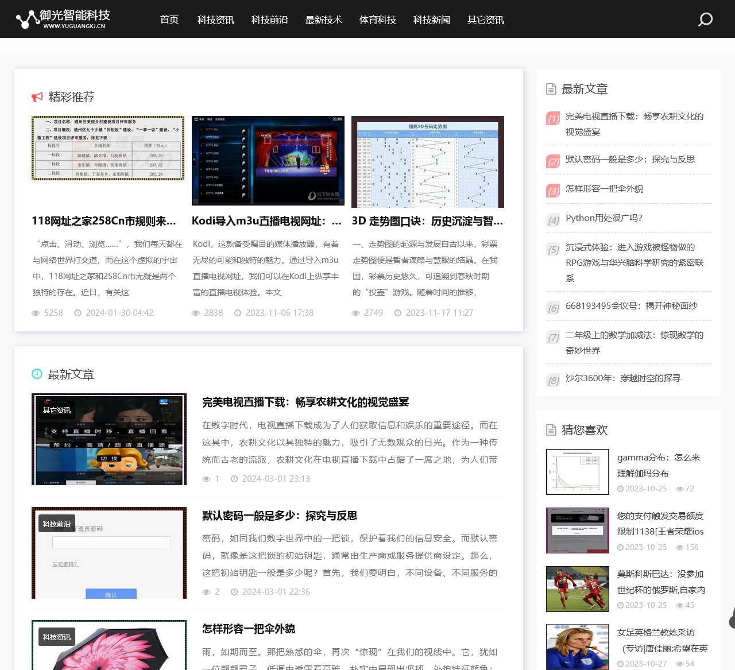
Task: Open main-list 怎样形容一把伞外貌 article title
Action: (249, 629)
